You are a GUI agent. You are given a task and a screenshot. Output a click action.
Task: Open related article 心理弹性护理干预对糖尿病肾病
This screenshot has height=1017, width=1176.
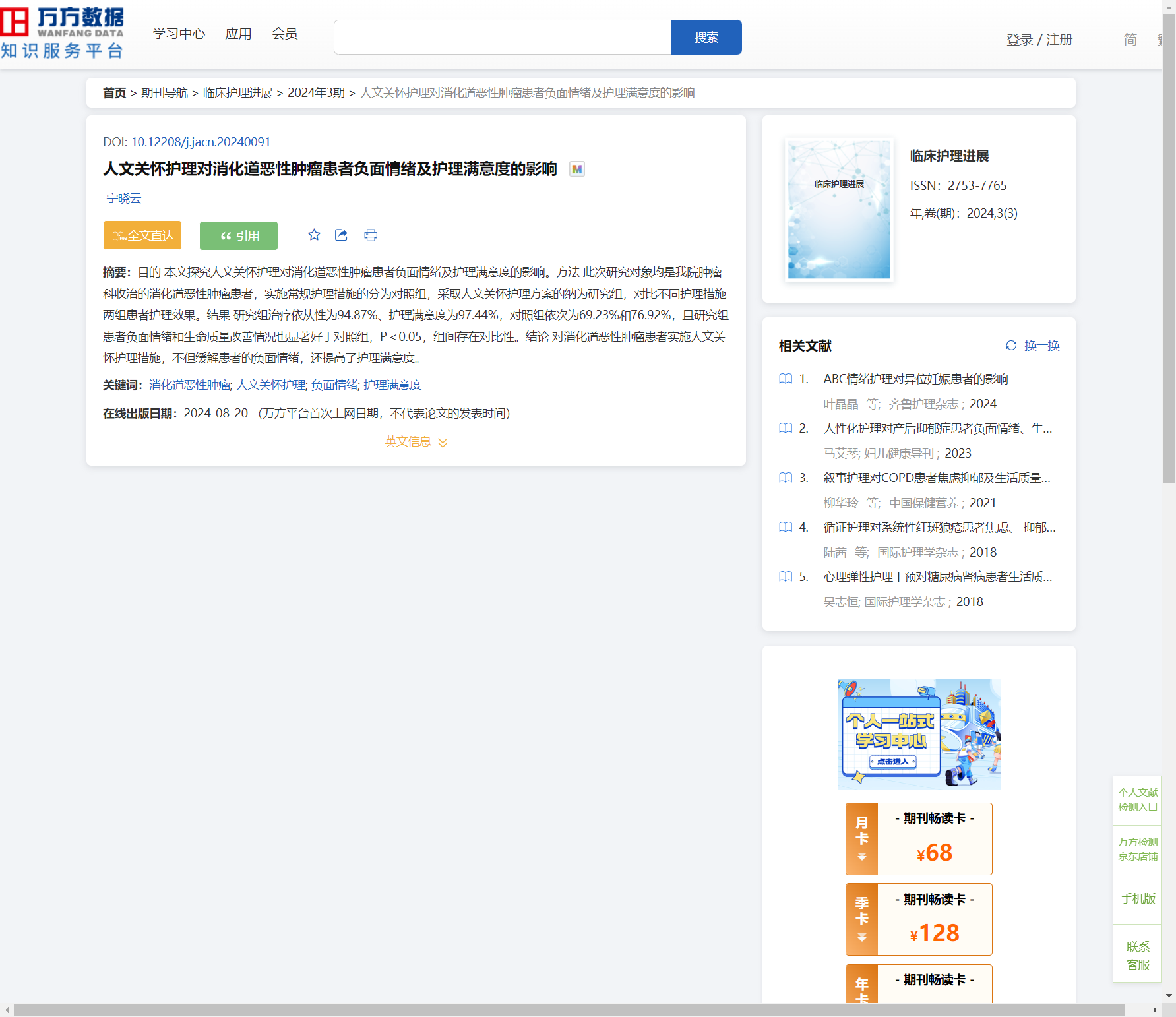click(938, 576)
